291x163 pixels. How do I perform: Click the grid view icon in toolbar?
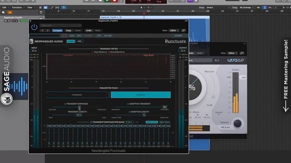(40, 8)
